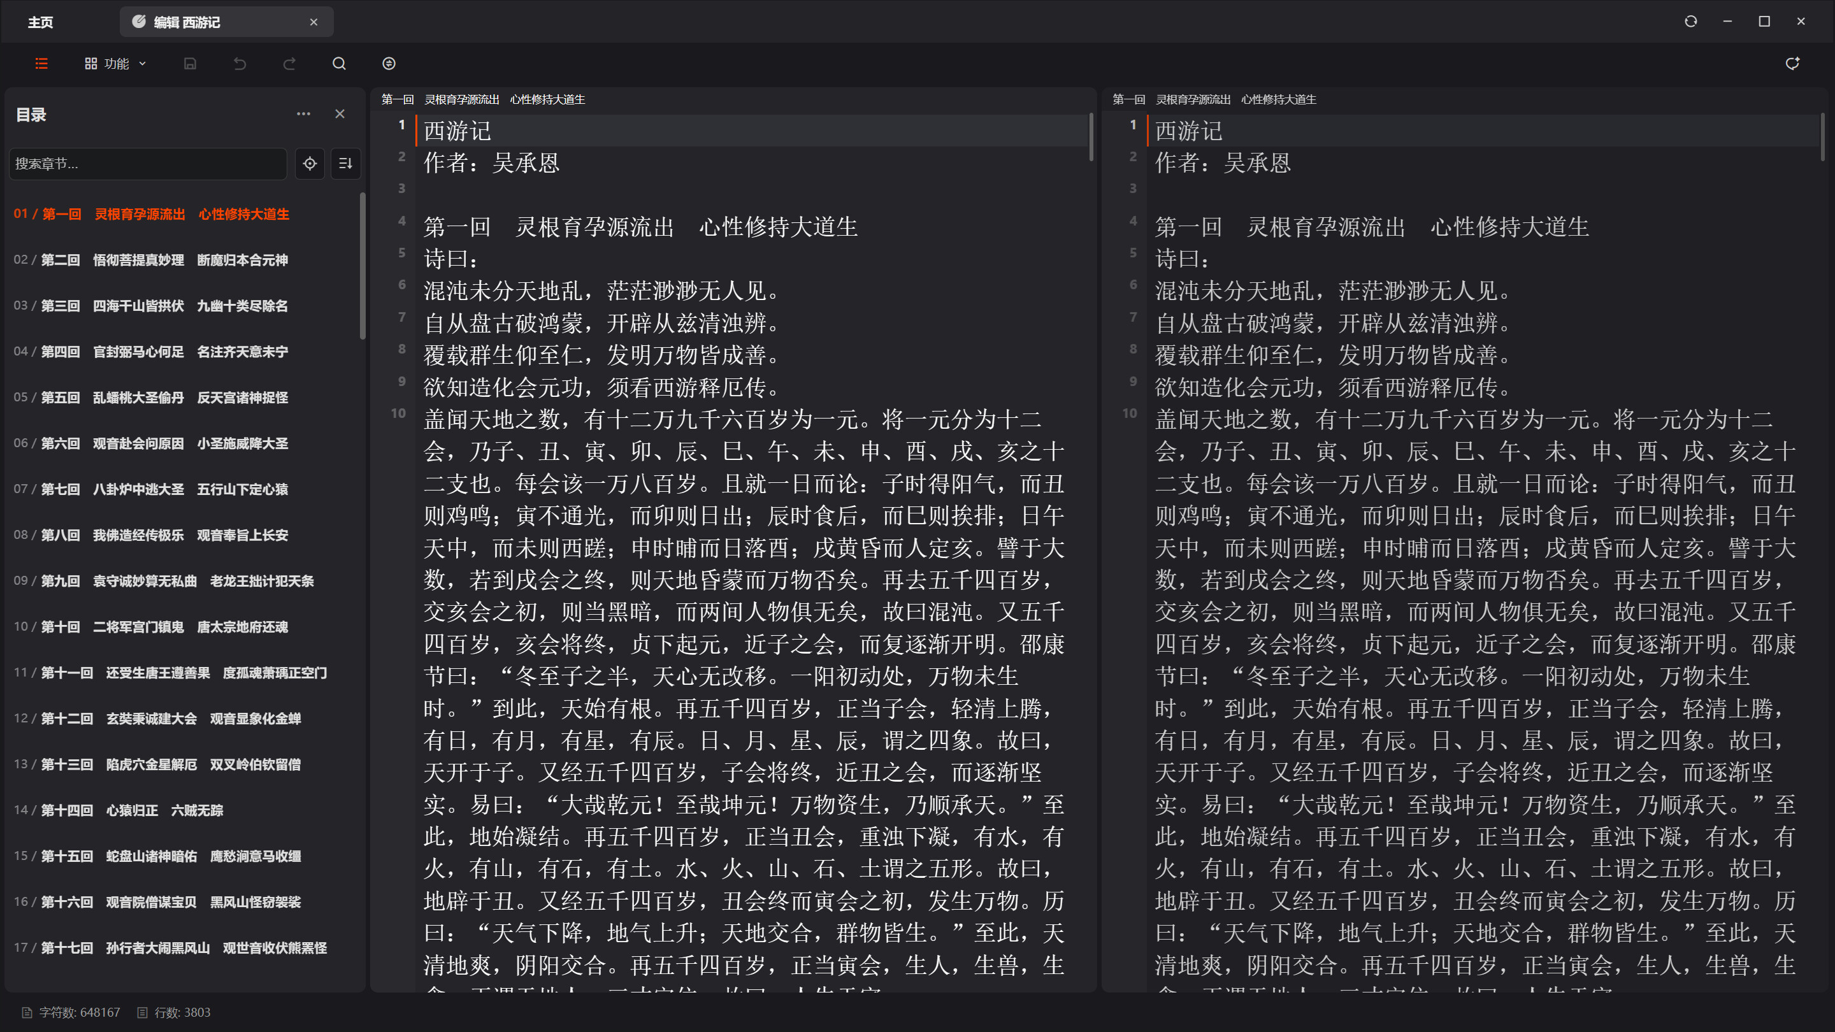
Task: Select chapter 03 第三回 四海千山皆拱伏
Action: click(182, 306)
